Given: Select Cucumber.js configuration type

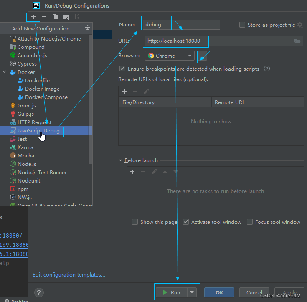Looking at the screenshot, I should click(x=28, y=56).
